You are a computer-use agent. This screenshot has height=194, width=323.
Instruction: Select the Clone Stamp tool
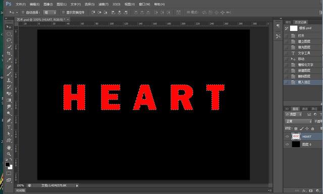pos(9,80)
